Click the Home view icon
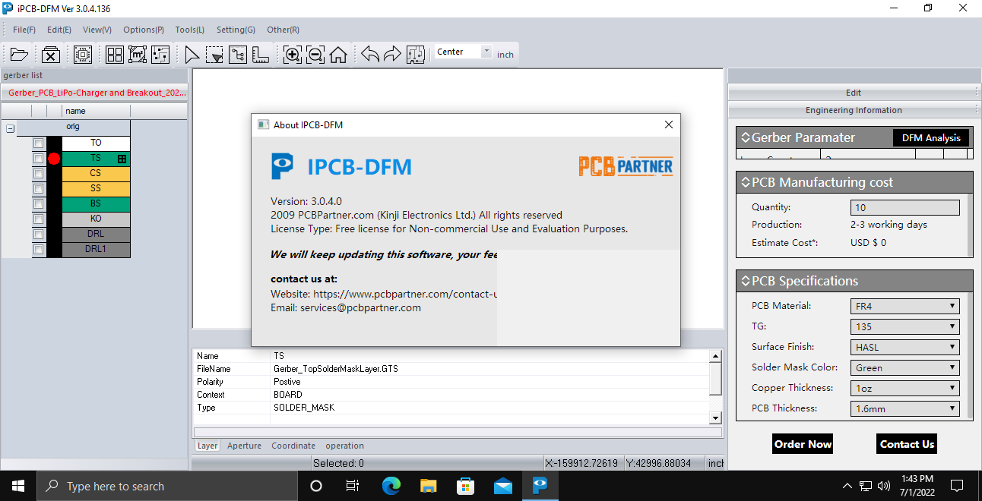Screen dimensions: 982x501 point(338,55)
